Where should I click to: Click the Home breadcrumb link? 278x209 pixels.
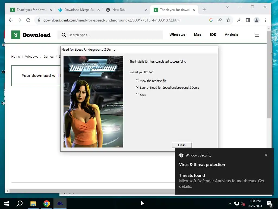point(15,57)
